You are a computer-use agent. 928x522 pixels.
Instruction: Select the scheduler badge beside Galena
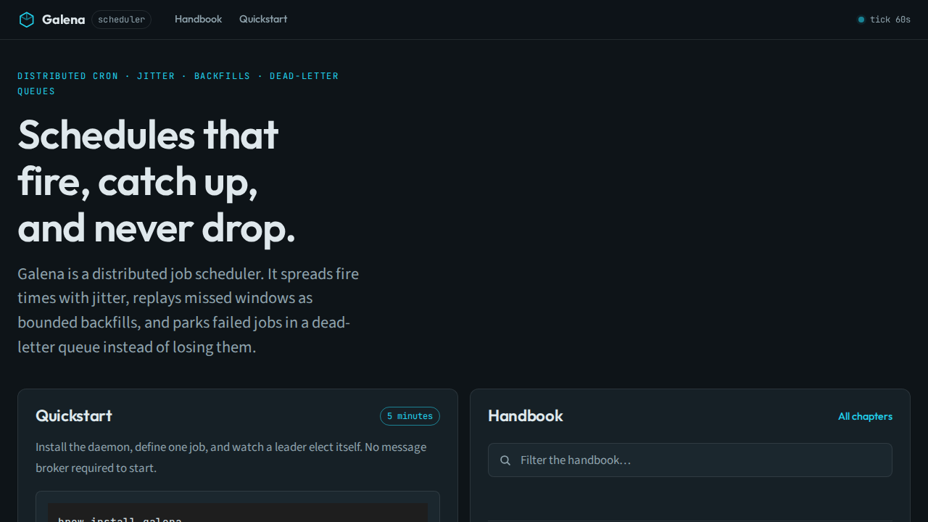[x=121, y=20]
